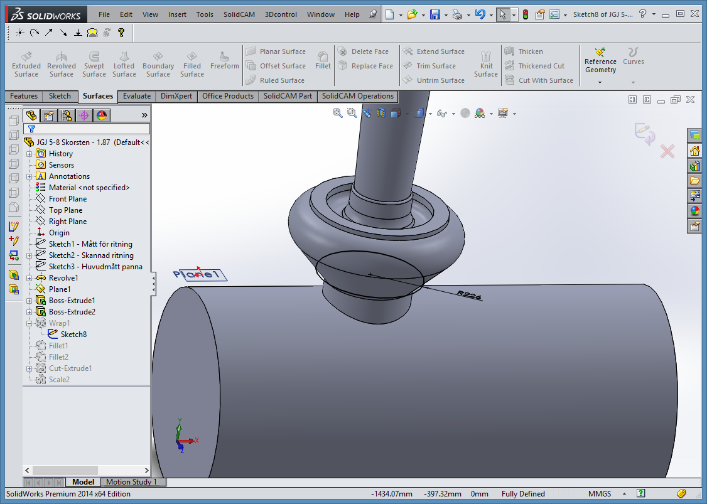
Task: Save the part with the floppy icon
Action: point(435,14)
